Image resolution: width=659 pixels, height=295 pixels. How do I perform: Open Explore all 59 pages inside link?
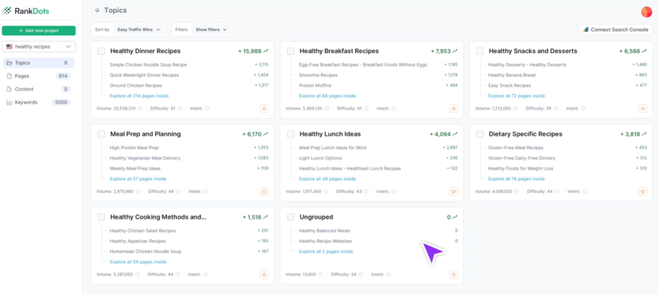pos(138,262)
